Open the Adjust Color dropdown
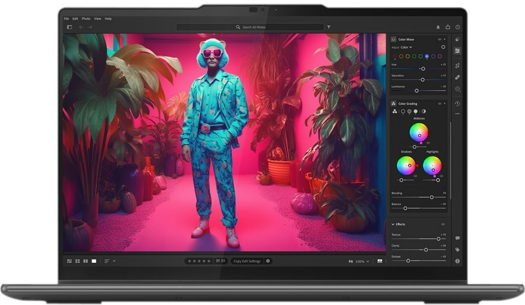Viewport: 525px width, 305px height. pos(406,47)
